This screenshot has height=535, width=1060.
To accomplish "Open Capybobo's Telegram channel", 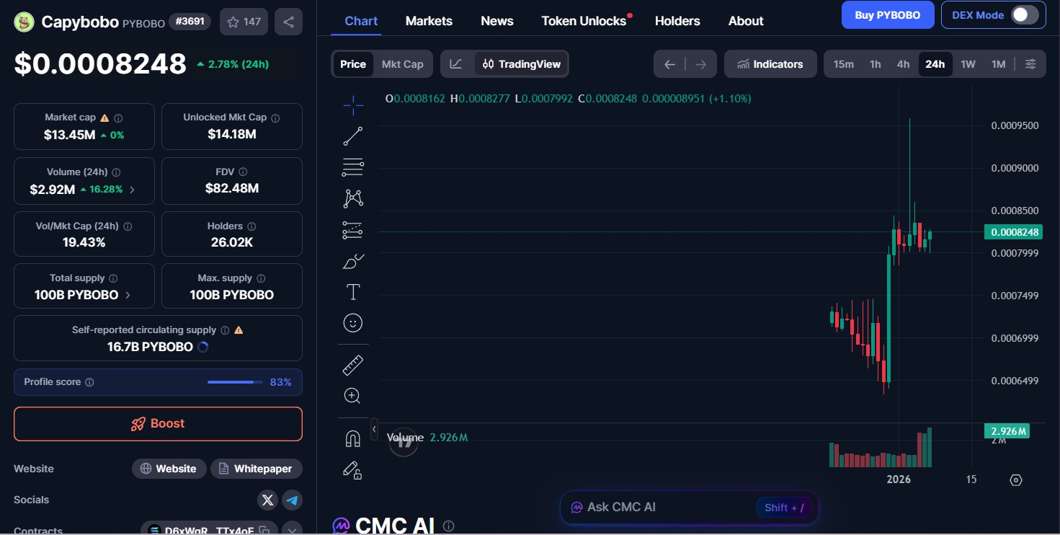I will pyautogui.click(x=292, y=500).
